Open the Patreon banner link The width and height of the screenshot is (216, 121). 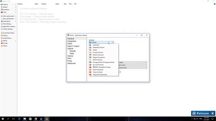[201, 114]
